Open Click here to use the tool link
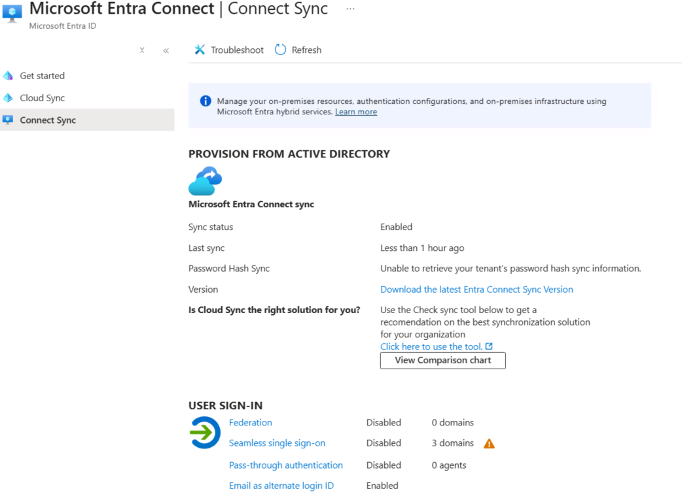 431,346
